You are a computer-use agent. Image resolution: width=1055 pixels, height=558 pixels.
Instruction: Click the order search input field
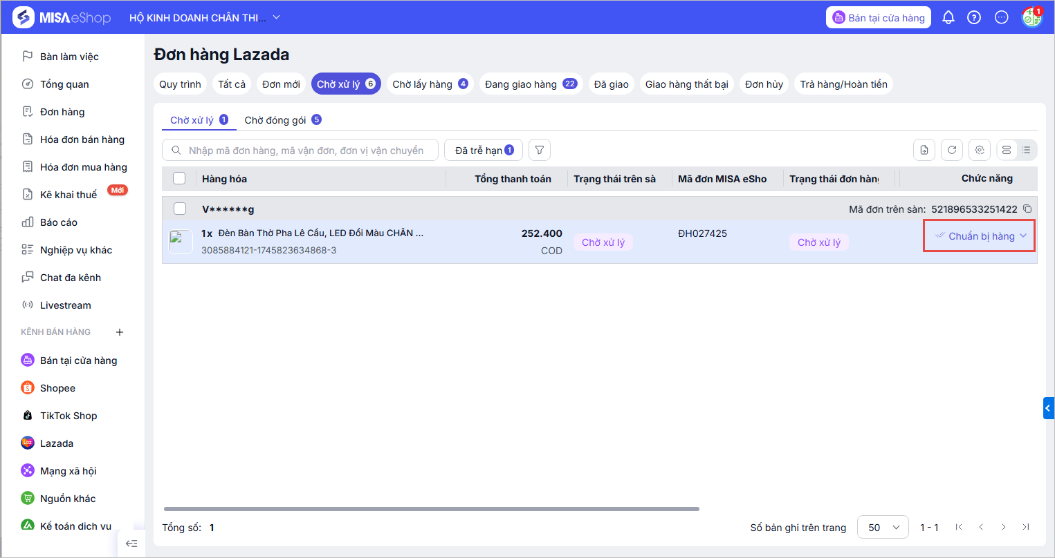300,150
